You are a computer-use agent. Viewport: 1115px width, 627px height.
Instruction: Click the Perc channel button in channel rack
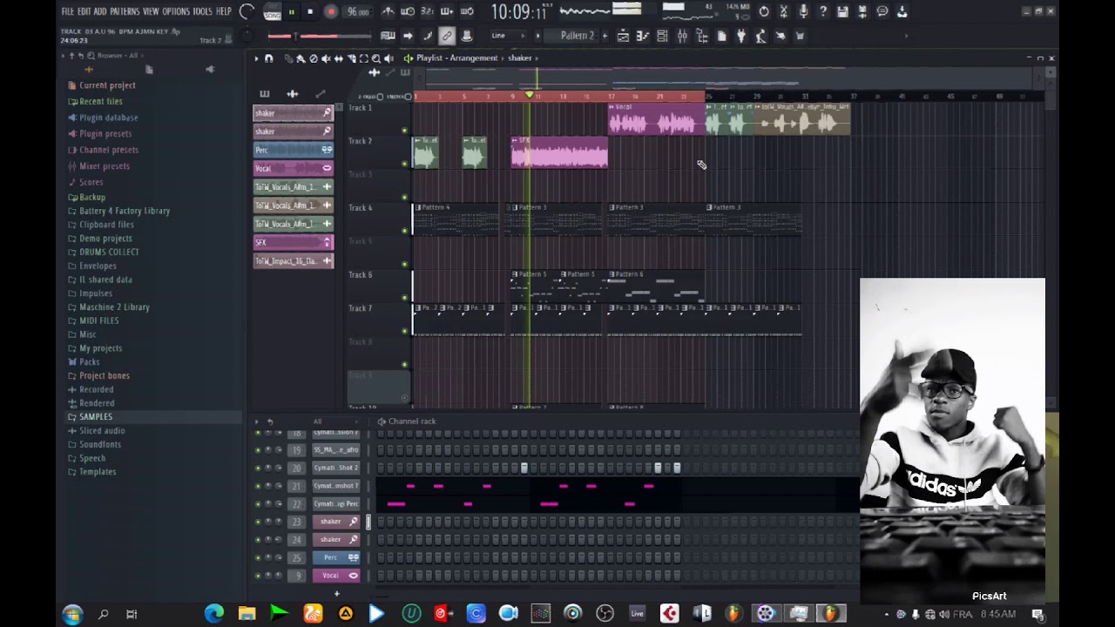pos(335,557)
